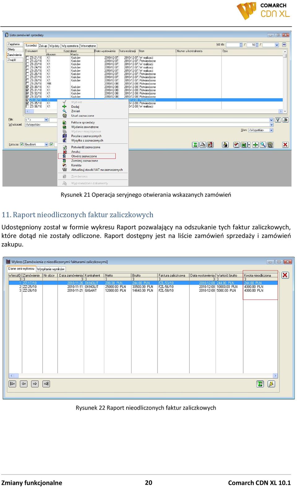Check the box for order ZS-21/10
The height and width of the screenshot is (487, 297).
(28, 58)
